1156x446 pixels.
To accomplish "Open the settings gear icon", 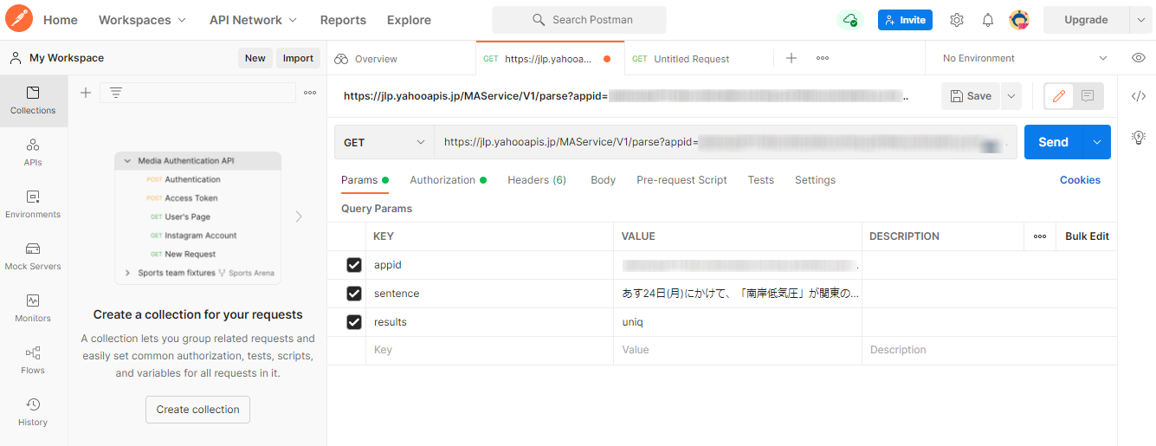I will pos(957,20).
